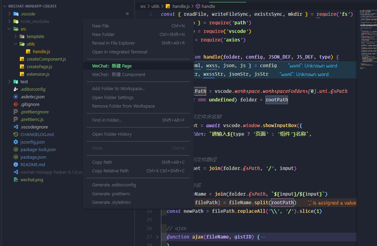This screenshot has height=246, width=377.
Task: Choose Generate .prettierrc
Action: [x=138, y=194]
